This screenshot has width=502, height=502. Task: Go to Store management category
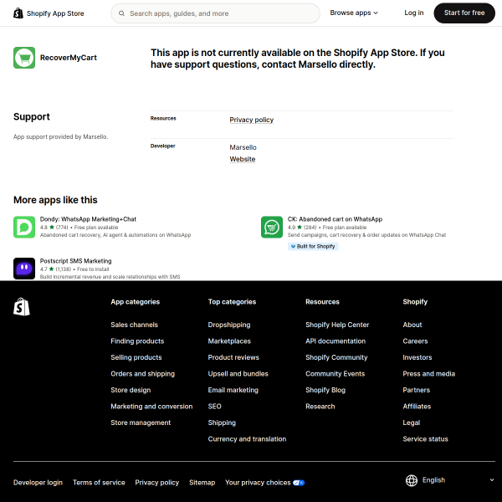point(141,423)
